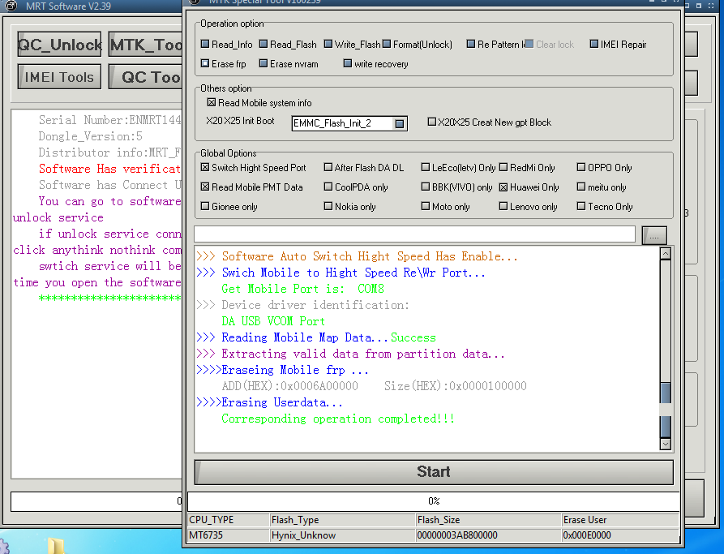This screenshot has height=554, width=724.
Task: Enable the OPPO Only checkbox
Action: pos(581,167)
